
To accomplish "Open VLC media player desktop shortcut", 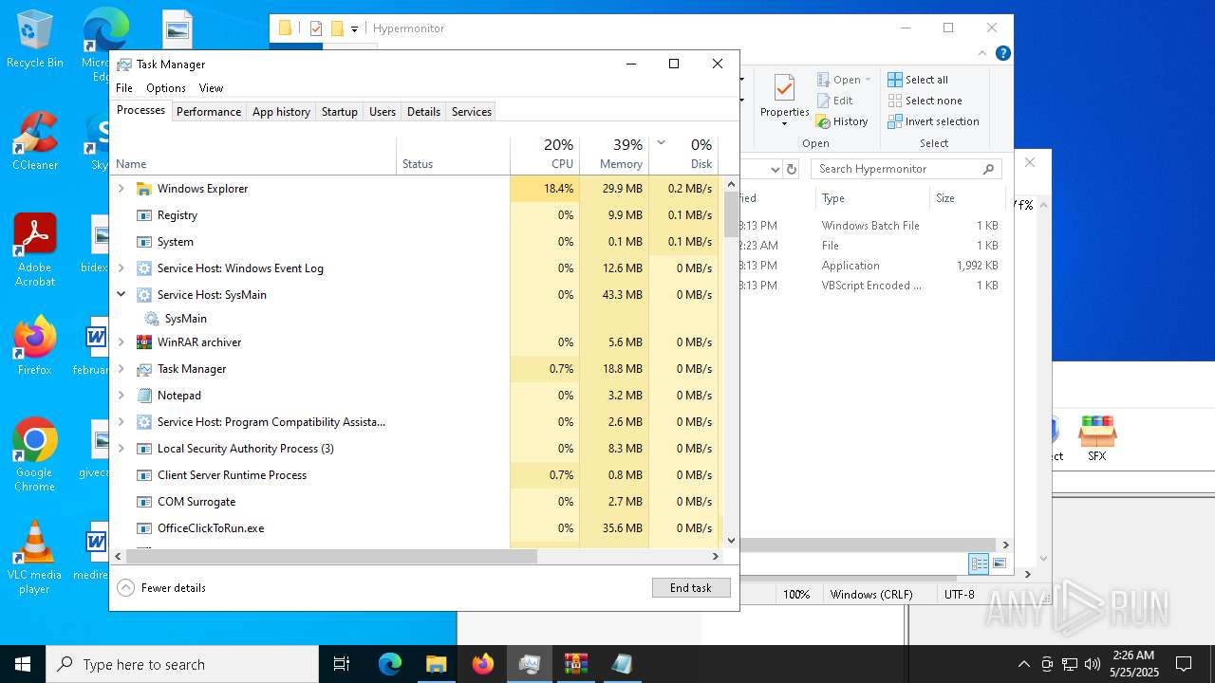I will [34, 558].
